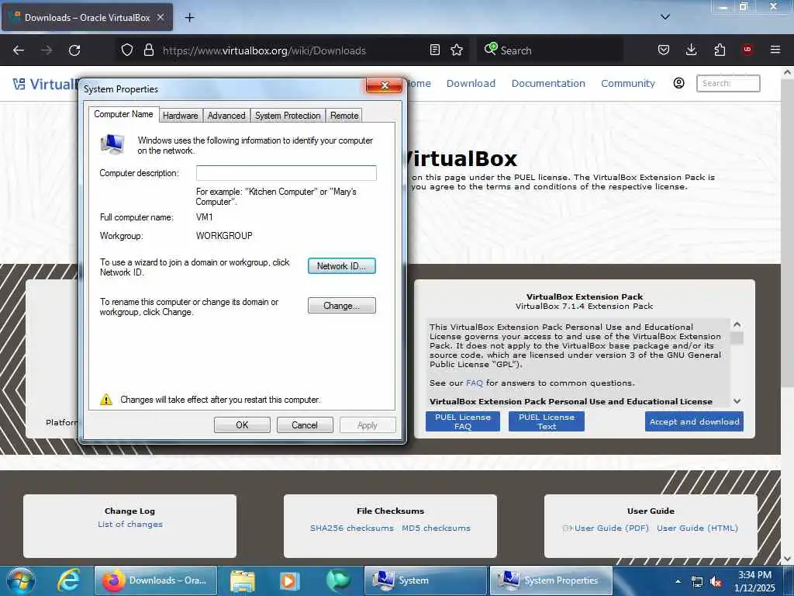Image resolution: width=794 pixels, height=596 pixels.
Task: Open uBlock Origin extension icon
Action: coord(747,50)
